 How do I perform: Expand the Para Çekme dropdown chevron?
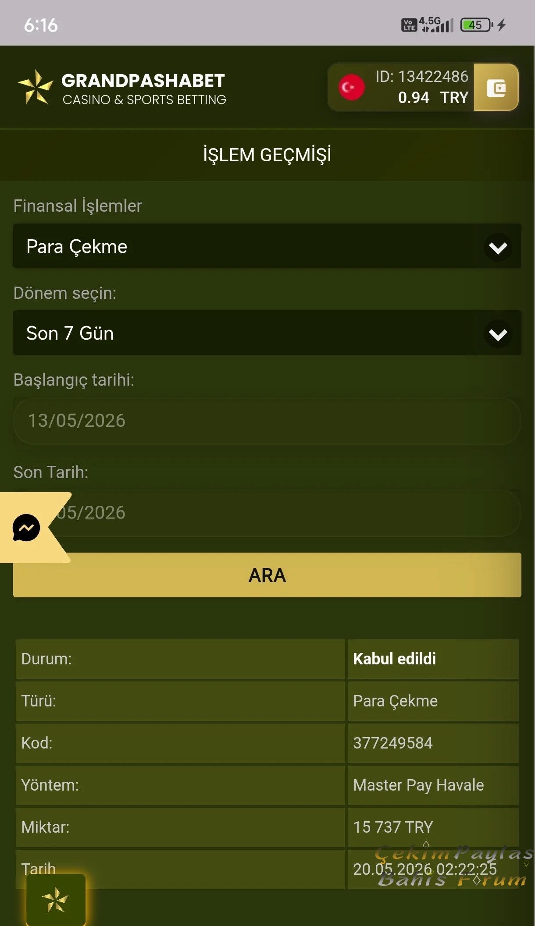point(498,248)
